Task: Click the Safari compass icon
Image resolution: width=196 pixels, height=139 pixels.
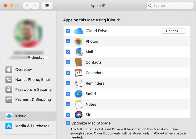Action: [x=78, y=94]
